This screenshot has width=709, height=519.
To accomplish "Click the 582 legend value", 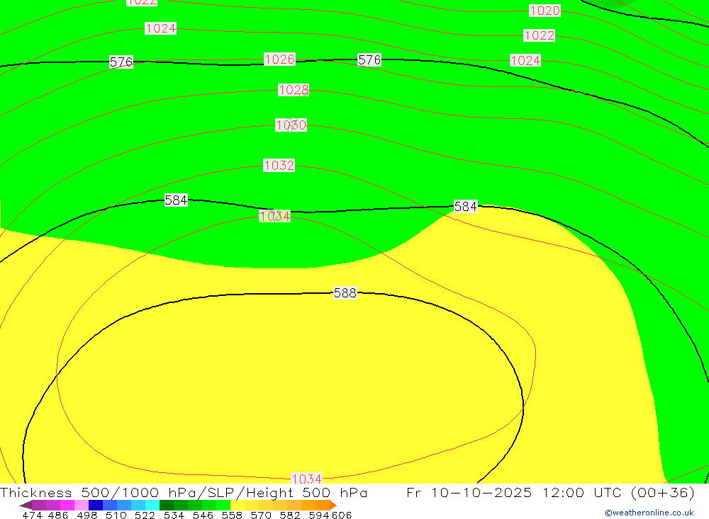I will tap(290, 515).
